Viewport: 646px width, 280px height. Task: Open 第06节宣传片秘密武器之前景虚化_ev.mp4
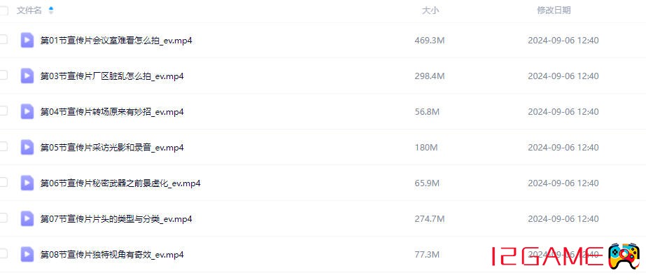click(120, 183)
